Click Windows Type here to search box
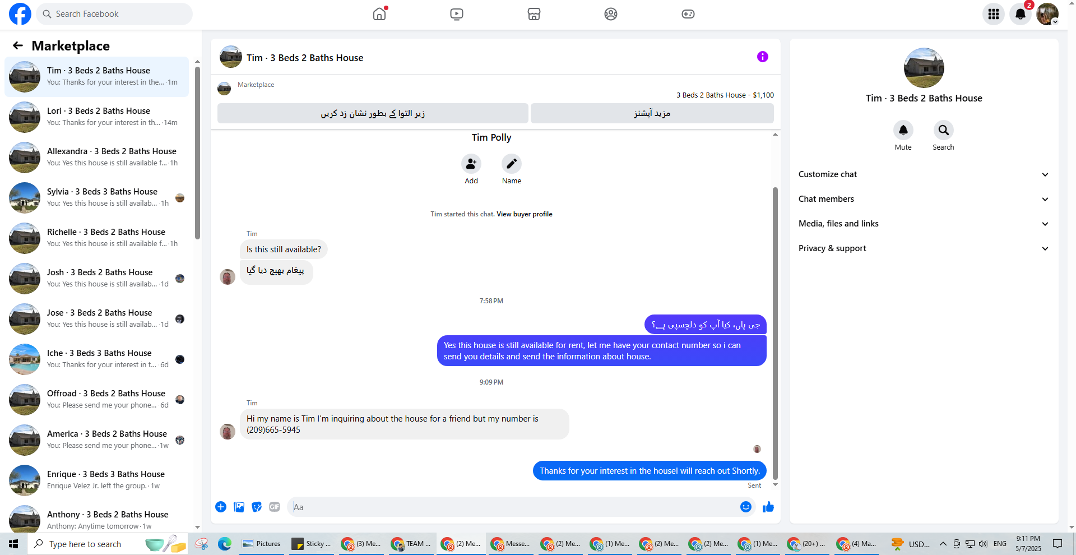Image resolution: width=1076 pixels, height=555 pixels. coord(108,544)
